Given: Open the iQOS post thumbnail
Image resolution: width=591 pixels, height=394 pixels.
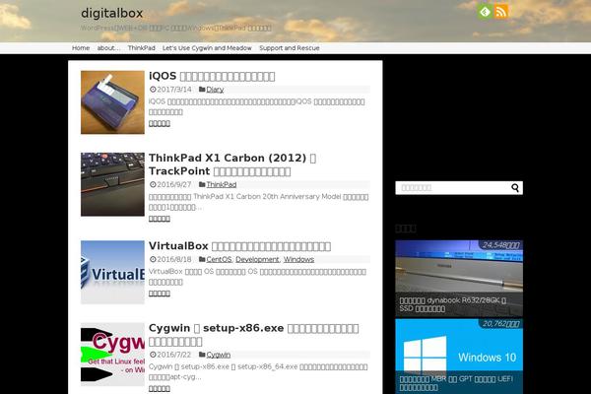Looking at the screenshot, I should pyautogui.click(x=112, y=102).
